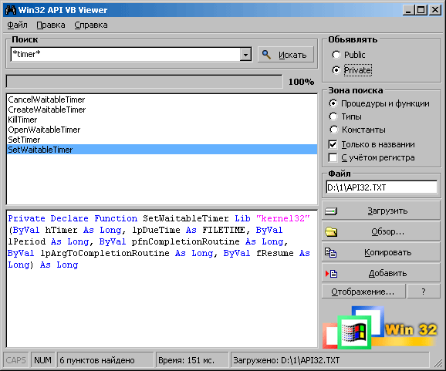
Task: Click the Добавить button
Action: 381,273
